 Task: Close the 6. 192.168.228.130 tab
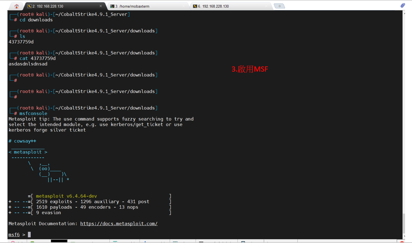pos(266,6)
